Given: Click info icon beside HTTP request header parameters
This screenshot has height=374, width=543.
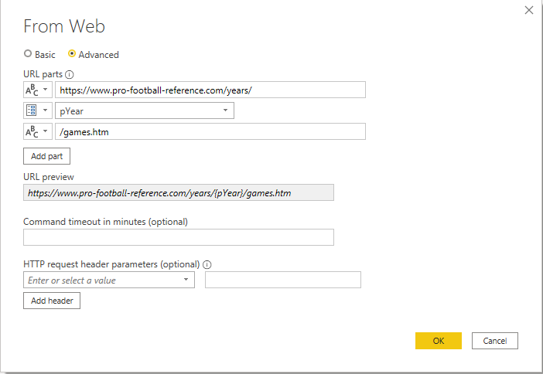Looking at the screenshot, I should tap(207, 264).
